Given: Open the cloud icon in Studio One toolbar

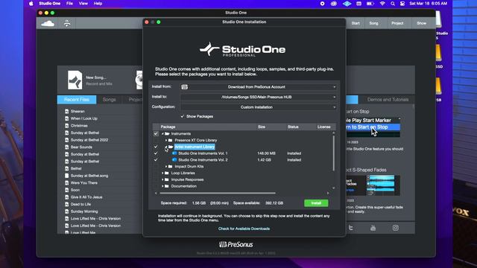Looking at the screenshot, I should [x=48, y=23].
